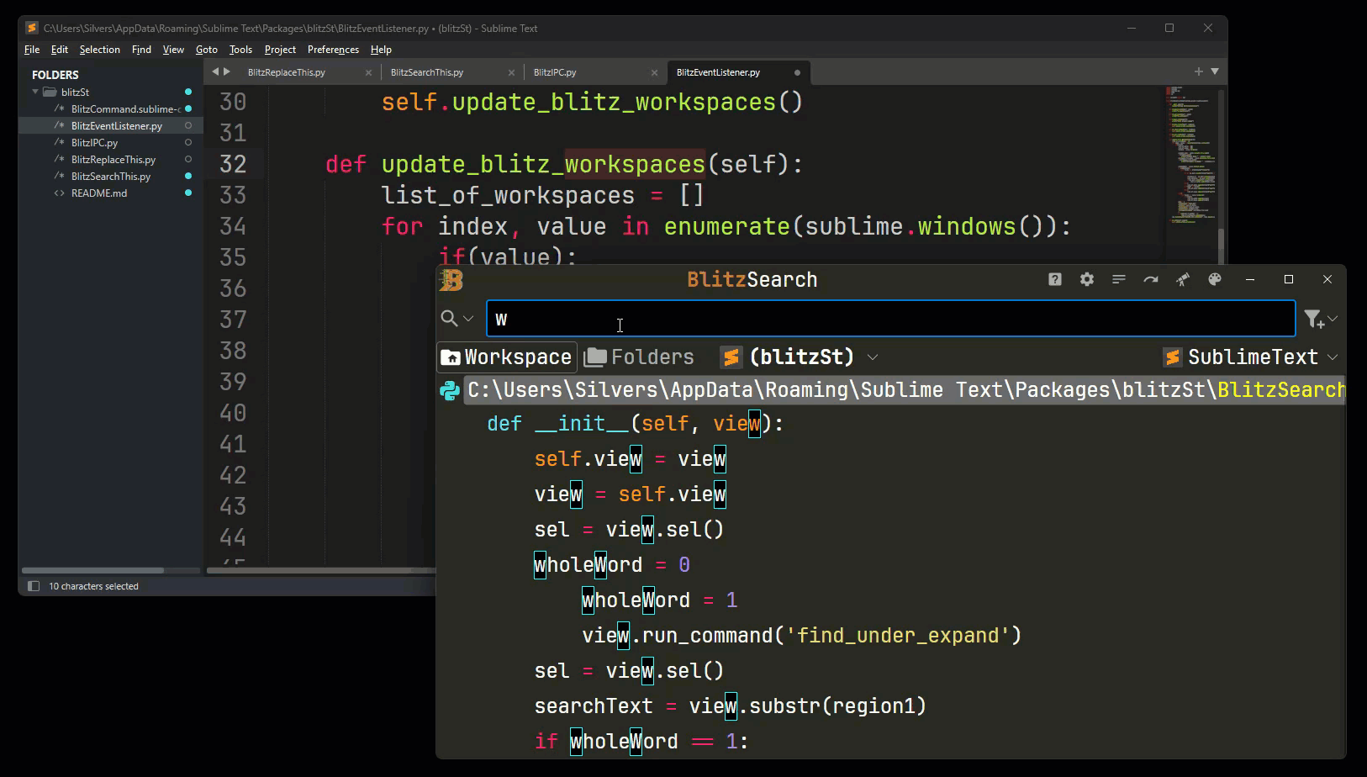
Task: Select the Workspace scope toggle
Action: tap(507, 357)
